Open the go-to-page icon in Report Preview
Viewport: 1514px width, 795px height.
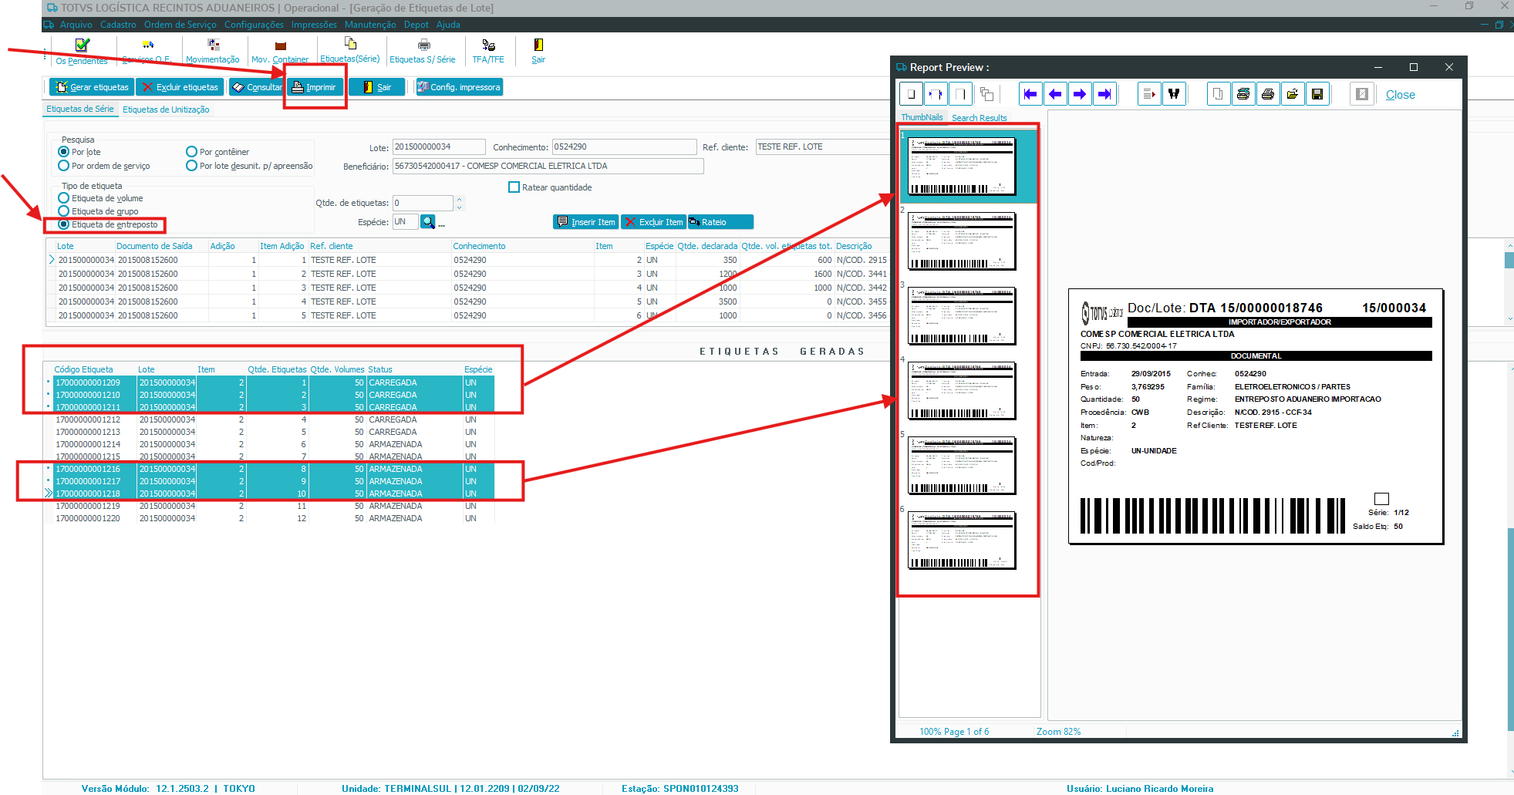tap(1149, 94)
